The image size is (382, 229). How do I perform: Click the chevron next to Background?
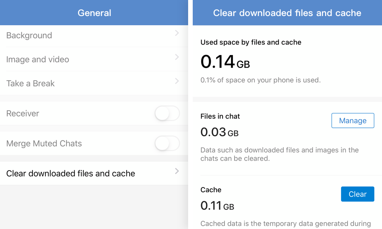point(177,33)
